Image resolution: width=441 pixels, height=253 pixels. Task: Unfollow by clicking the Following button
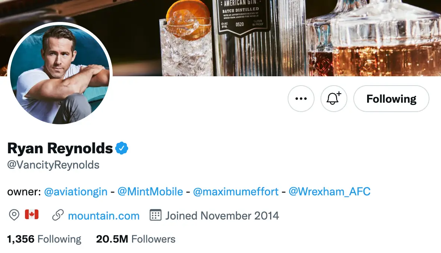pos(391,99)
